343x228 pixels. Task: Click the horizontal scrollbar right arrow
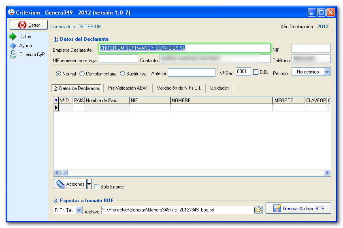[x=327, y=173]
